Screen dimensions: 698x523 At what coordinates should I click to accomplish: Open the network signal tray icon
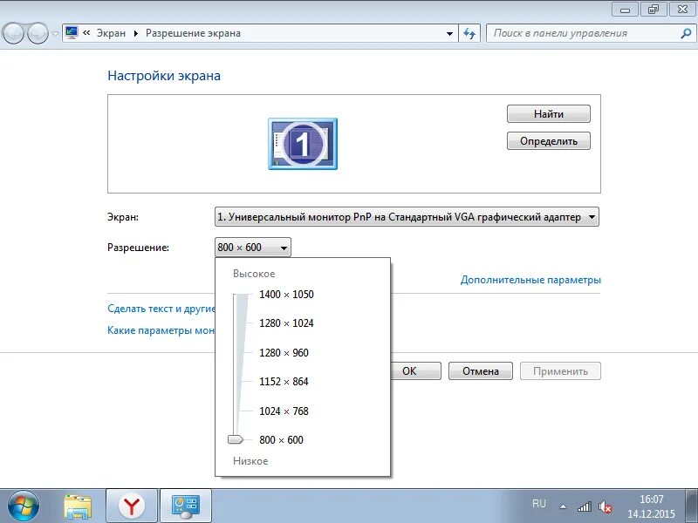click(x=585, y=506)
